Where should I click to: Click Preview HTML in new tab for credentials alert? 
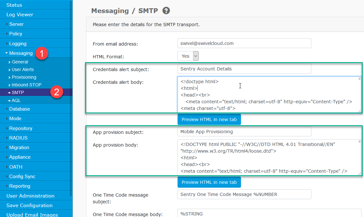(x=209, y=119)
